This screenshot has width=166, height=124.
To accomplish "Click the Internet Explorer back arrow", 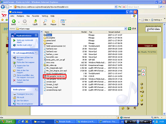I will coord(3,7).
